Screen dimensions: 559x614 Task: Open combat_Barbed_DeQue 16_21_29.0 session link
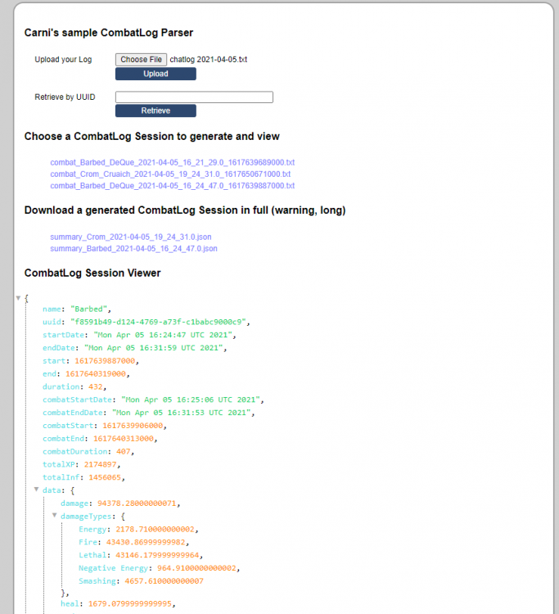click(x=172, y=163)
